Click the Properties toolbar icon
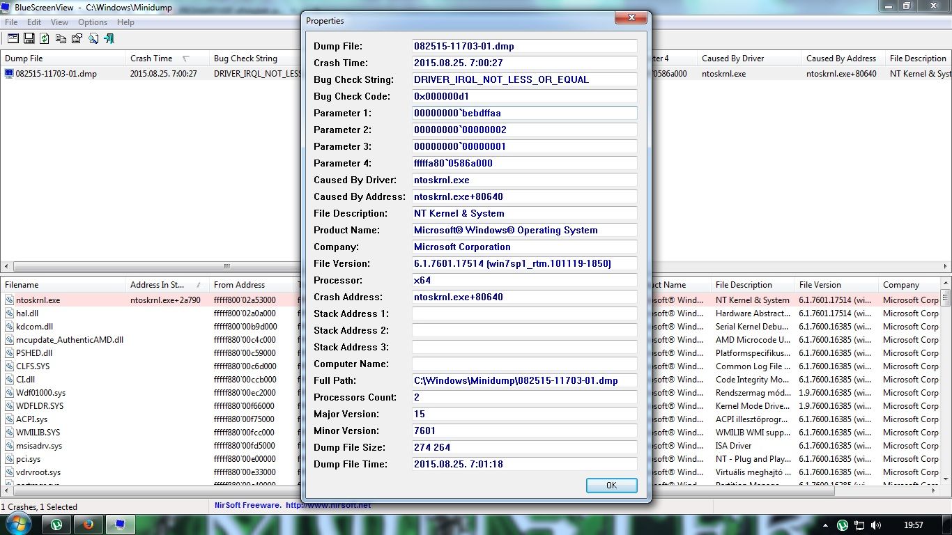The width and height of the screenshot is (952, 535). point(77,38)
